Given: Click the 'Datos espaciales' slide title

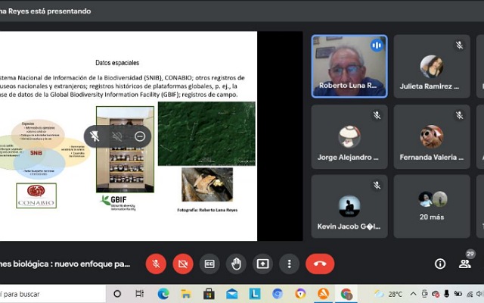Looking at the screenshot, I should point(117,63).
